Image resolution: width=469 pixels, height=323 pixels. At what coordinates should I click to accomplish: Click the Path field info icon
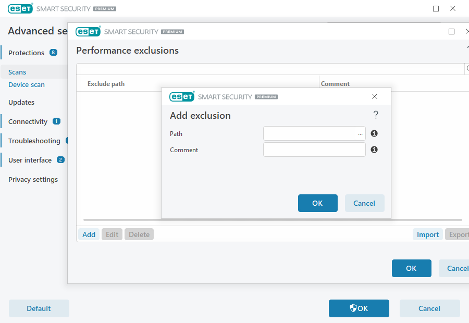tap(374, 133)
